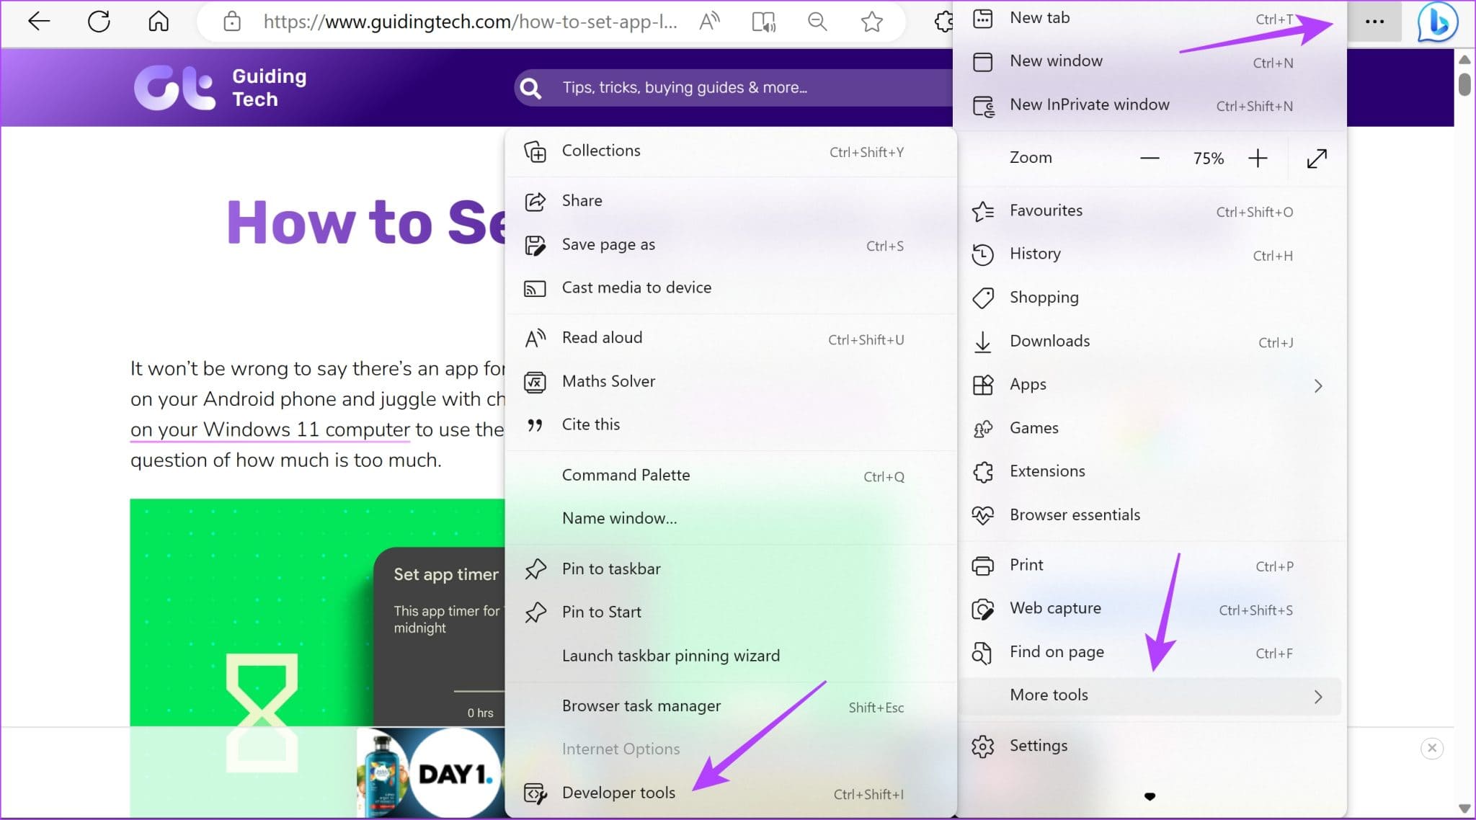Viewport: 1476px width, 820px height.
Task: Click the Bing chat icon
Action: [x=1437, y=21]
